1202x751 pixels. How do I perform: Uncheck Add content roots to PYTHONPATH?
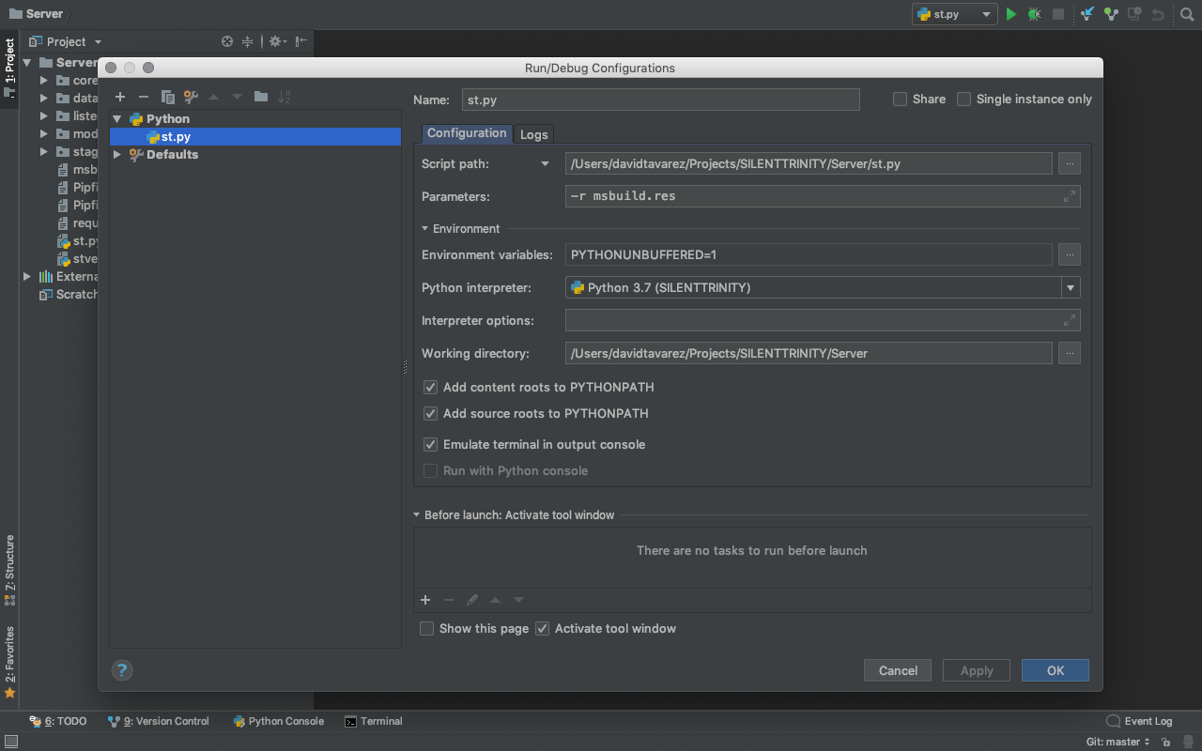(430, 387)
